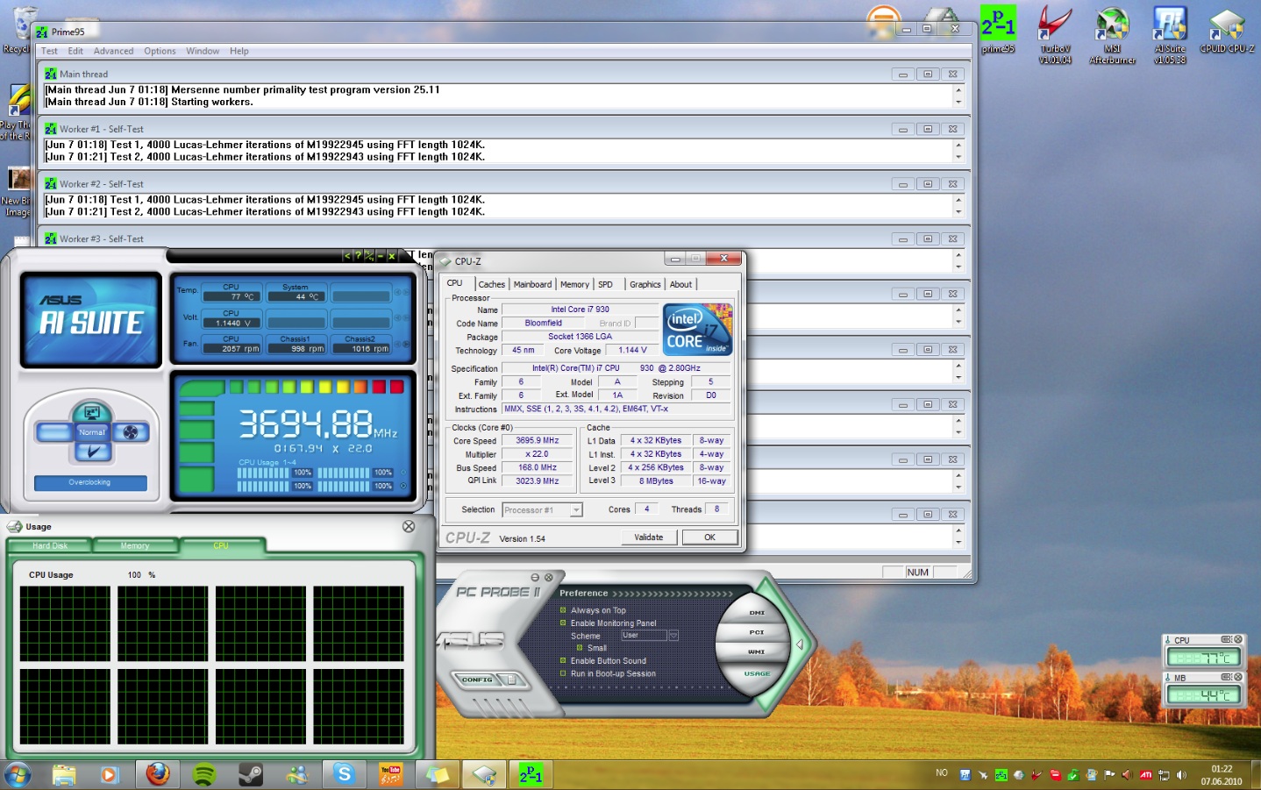Open the CPUID CPU-Z desktop shortcut
This screenshot has width=1261, height=790.
pyautogui.click(x=1227, y=32)
